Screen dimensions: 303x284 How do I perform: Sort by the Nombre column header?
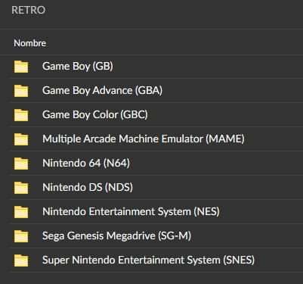coord(29,43)
